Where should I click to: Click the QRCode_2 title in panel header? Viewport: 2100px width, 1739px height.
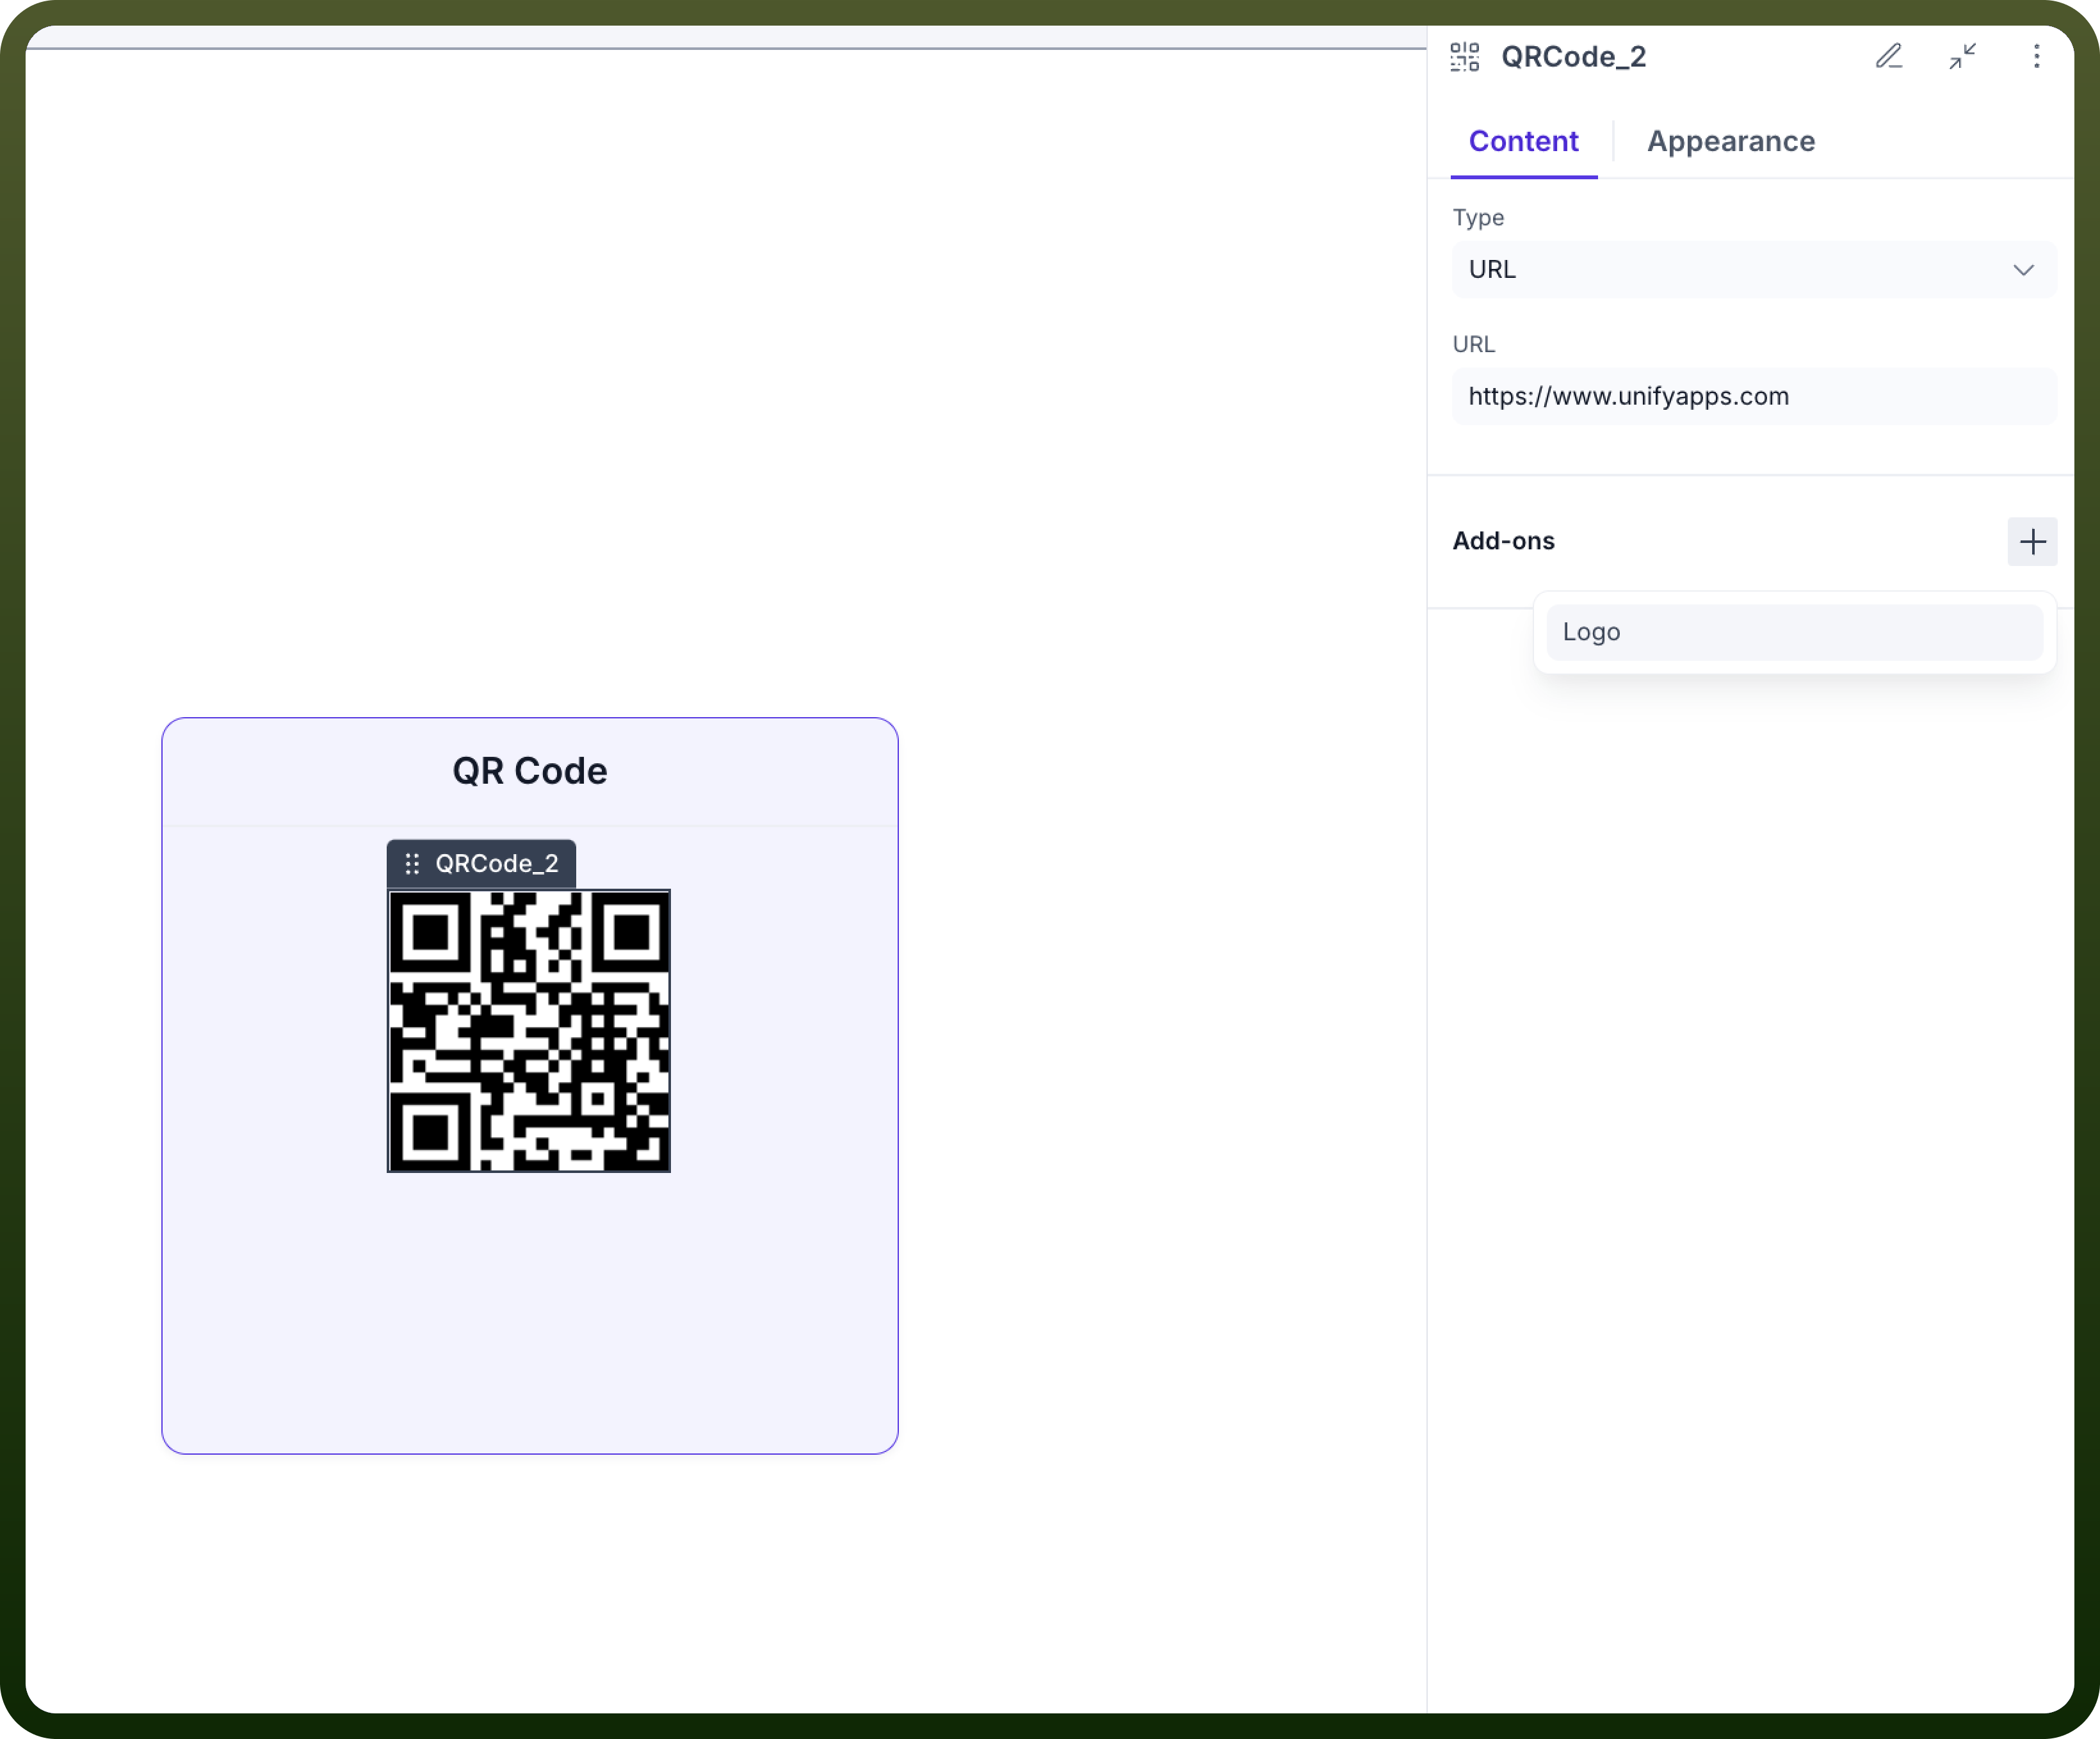click(1573, 57)
